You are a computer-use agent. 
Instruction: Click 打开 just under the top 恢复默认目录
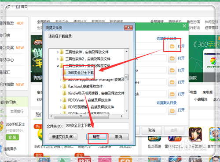point(181,46)
